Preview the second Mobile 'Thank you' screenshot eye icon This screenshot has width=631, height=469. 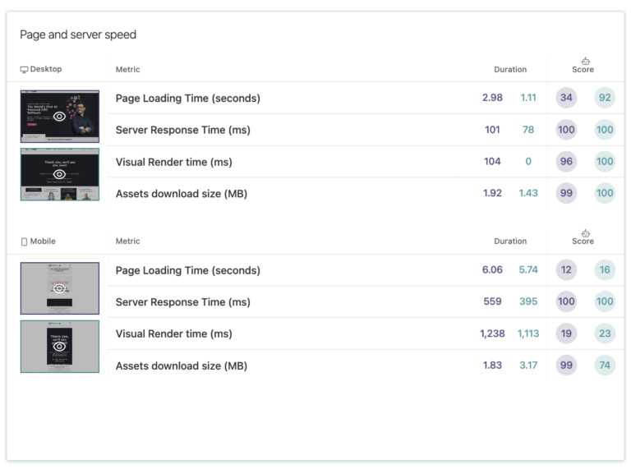[59, 347]
